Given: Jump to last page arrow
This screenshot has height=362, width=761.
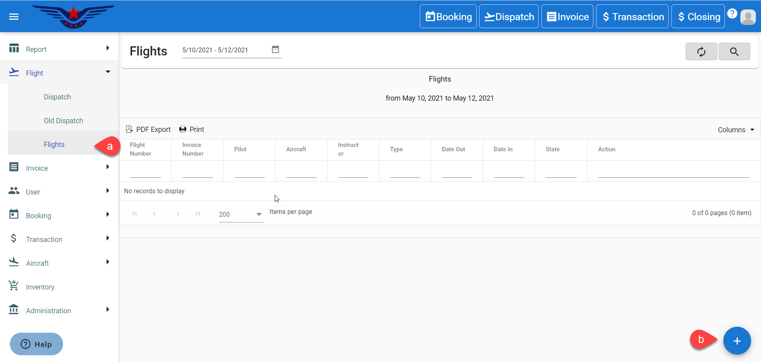Looking at the screenshot, I should tap(197, 214).
